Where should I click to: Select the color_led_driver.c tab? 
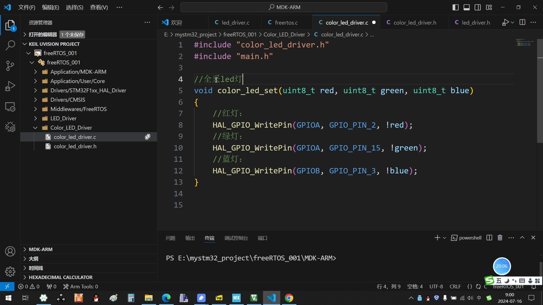[346, 22]
